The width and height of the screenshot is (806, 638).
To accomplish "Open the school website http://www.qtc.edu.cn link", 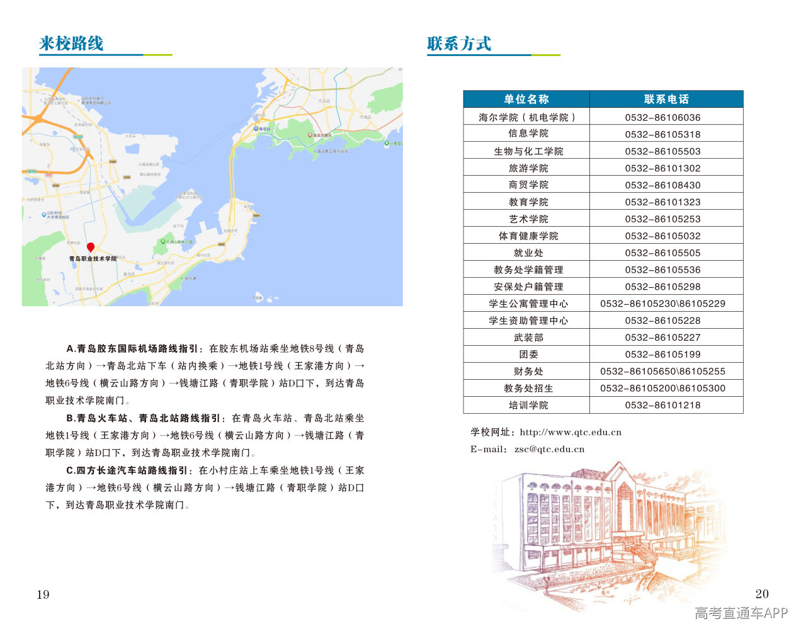I will tap(570, 432).
